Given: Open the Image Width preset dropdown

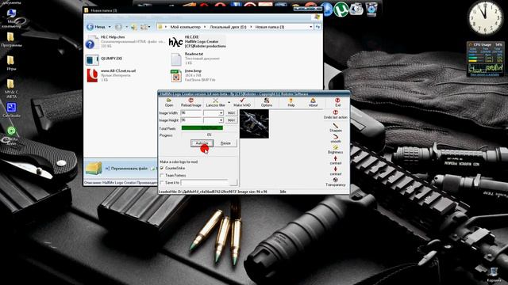Looking at the screenshot, I should (x=221, y=112).
